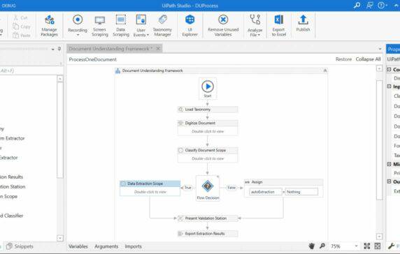This screenshot has width=400, height=254.
Task: Open the Recording dropdown arrow
Action: click(x=78, y=35)
